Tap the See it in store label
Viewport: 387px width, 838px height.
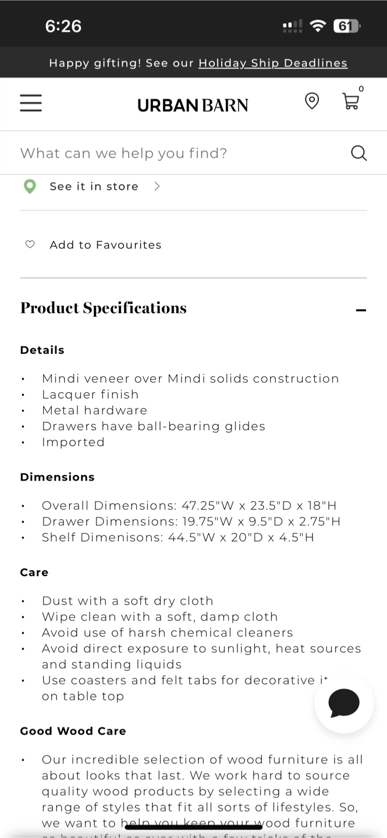point(94,186)
